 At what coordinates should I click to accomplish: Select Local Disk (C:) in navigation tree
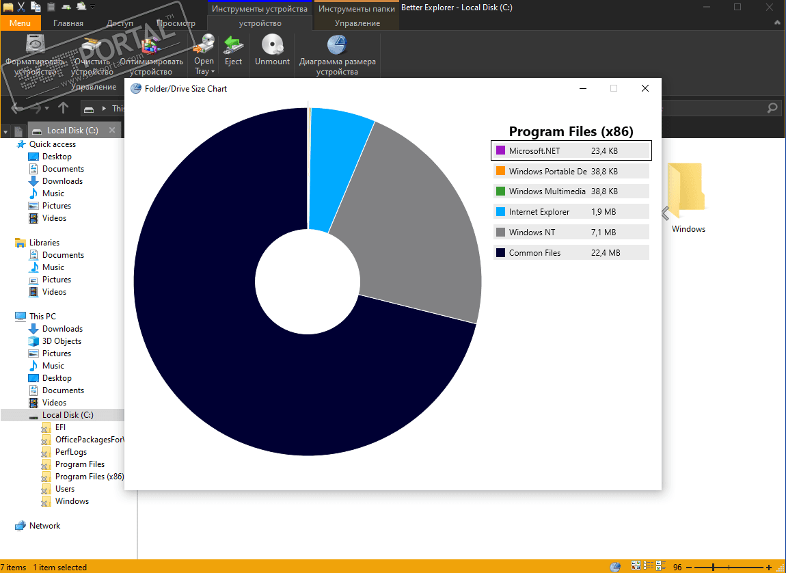pos(68,415)
